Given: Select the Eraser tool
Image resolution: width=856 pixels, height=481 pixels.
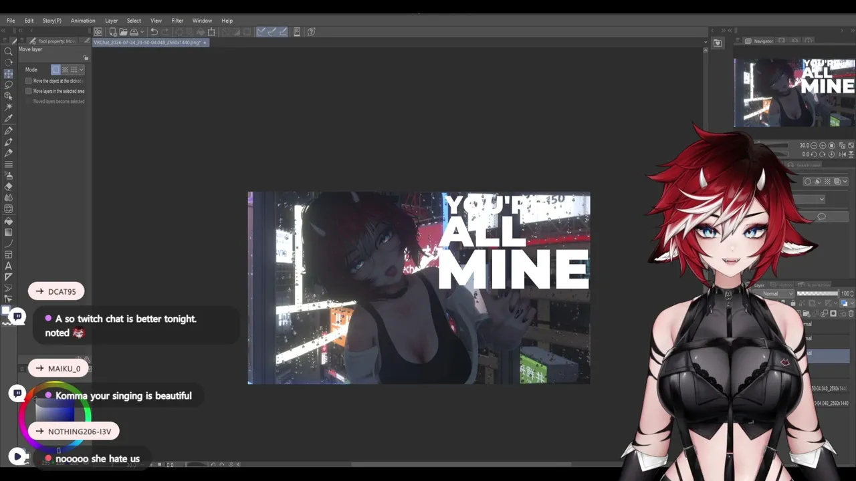Looking at the screenshot, I should [x=9, y=186].
